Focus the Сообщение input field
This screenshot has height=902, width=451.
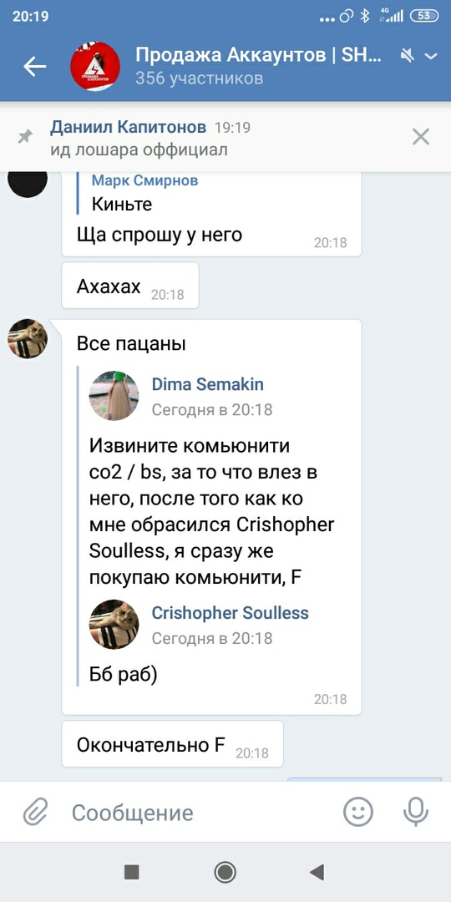[195, 813]
